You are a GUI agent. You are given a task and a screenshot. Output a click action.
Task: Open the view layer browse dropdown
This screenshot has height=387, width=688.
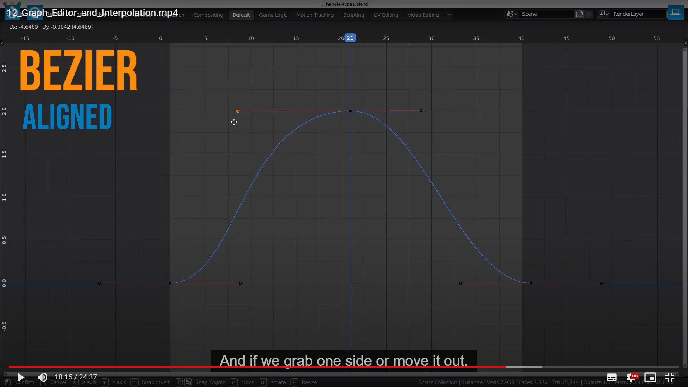603,14
